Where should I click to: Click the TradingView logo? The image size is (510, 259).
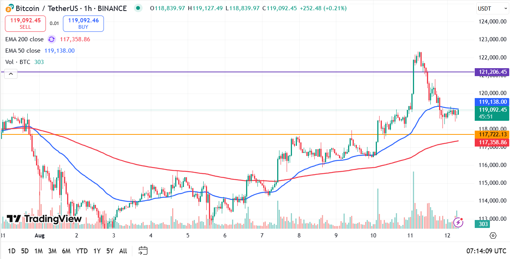tap(44, 218)
